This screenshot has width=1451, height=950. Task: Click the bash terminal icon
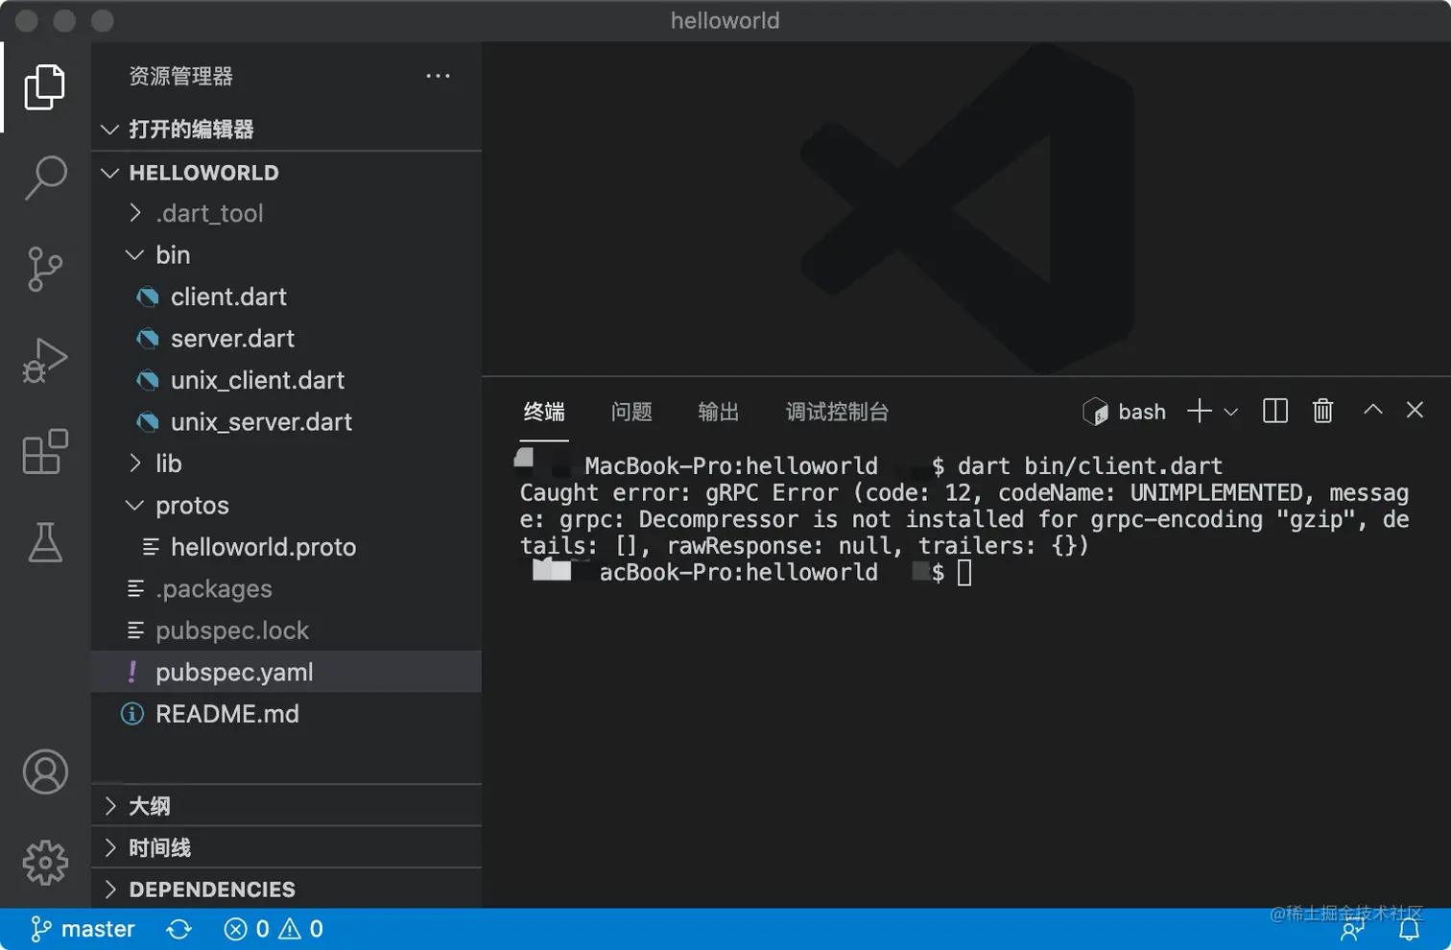click(1095, 412)
